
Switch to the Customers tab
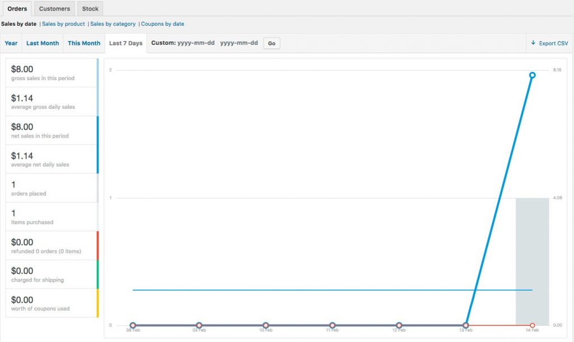[x=54, y=8]
